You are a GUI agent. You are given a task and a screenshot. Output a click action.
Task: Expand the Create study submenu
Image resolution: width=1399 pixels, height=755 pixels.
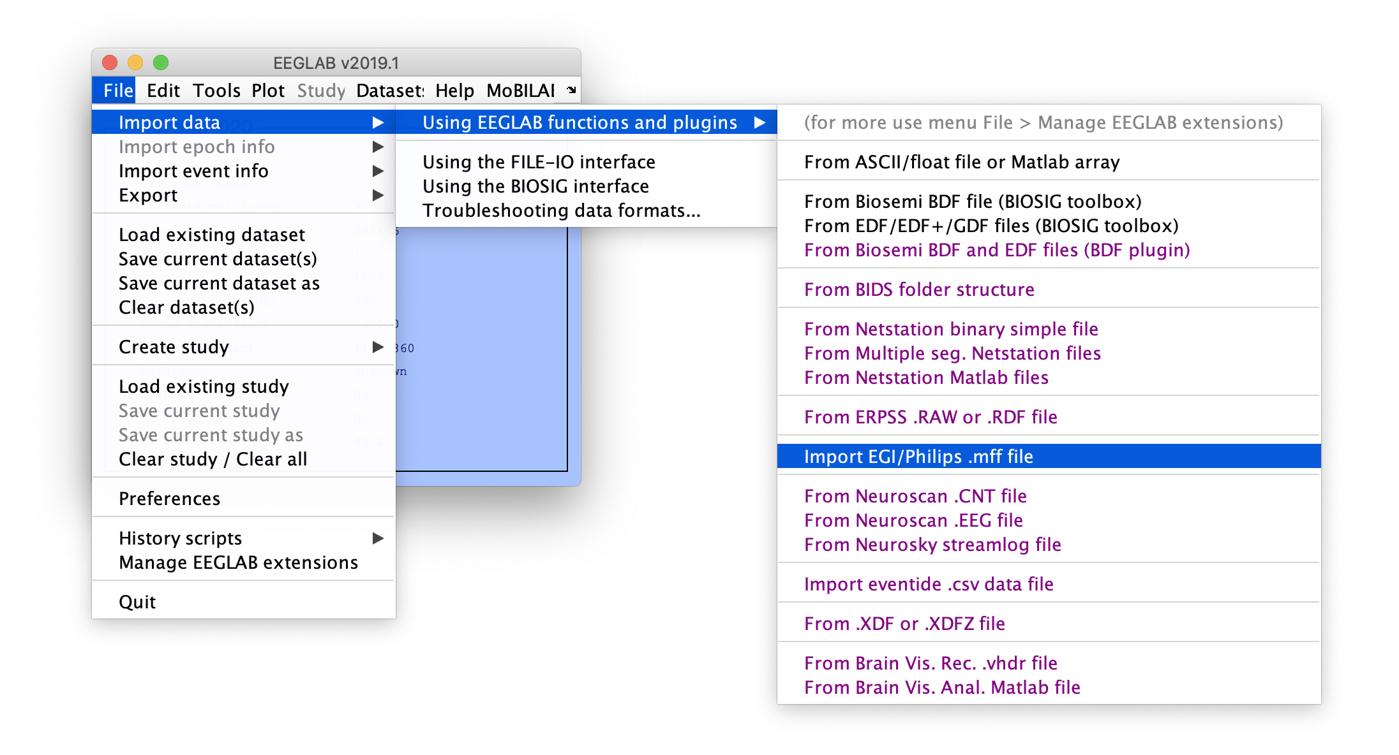(x=378, y=347)
